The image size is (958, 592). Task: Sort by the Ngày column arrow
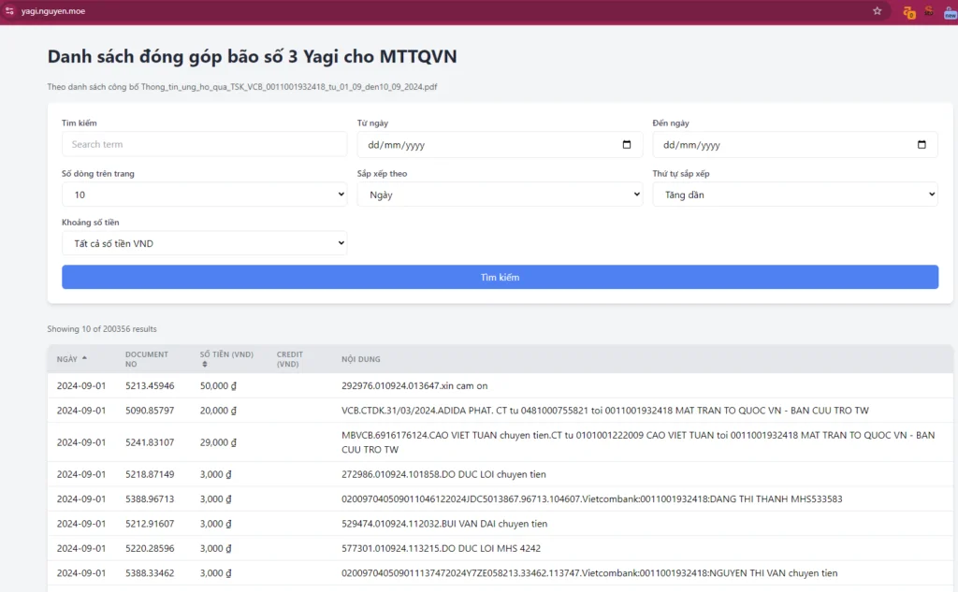84,358
